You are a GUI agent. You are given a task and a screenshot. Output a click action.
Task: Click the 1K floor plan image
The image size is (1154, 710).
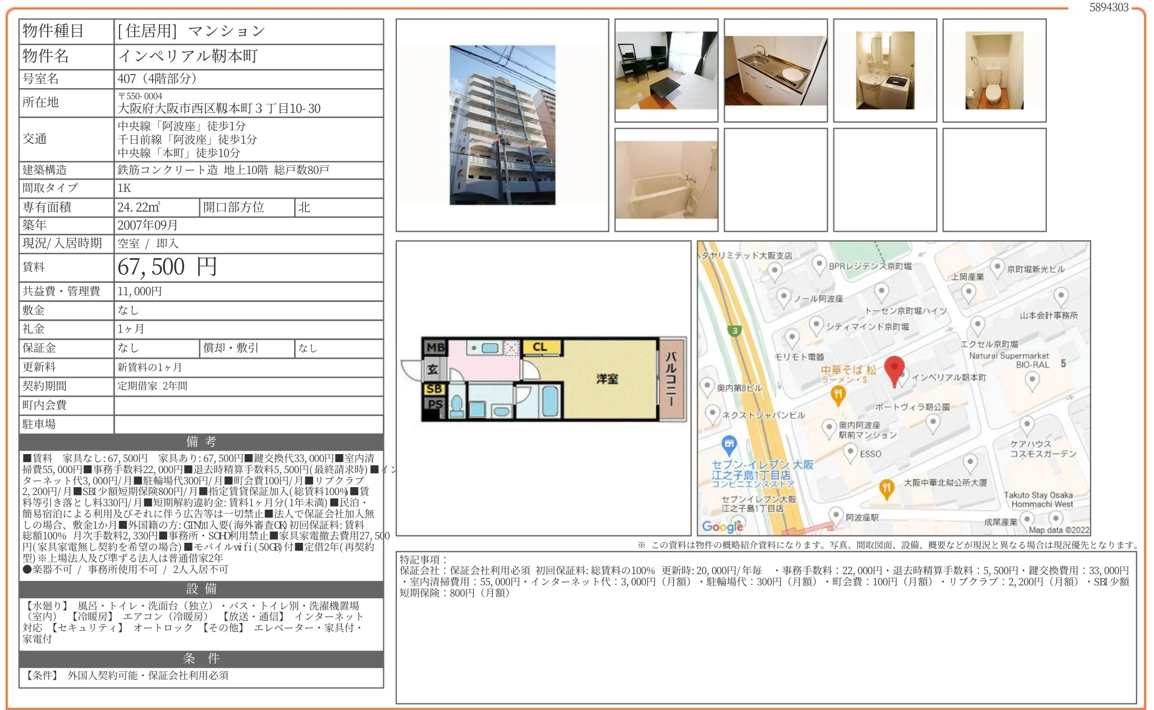pos(543,379)
